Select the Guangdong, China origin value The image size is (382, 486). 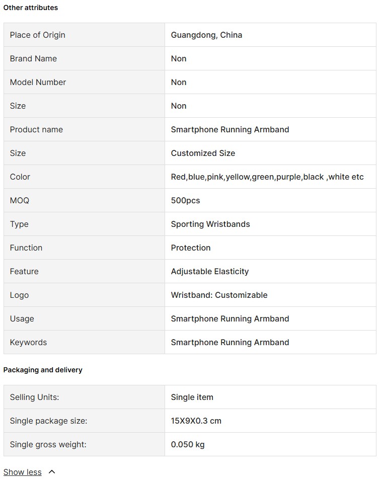point(206,35)
